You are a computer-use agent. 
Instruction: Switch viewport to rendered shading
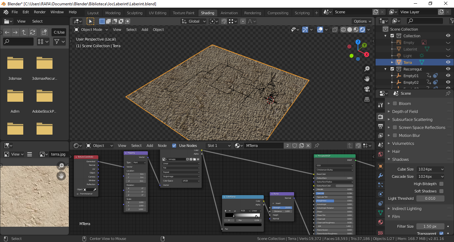click(362, 30)
